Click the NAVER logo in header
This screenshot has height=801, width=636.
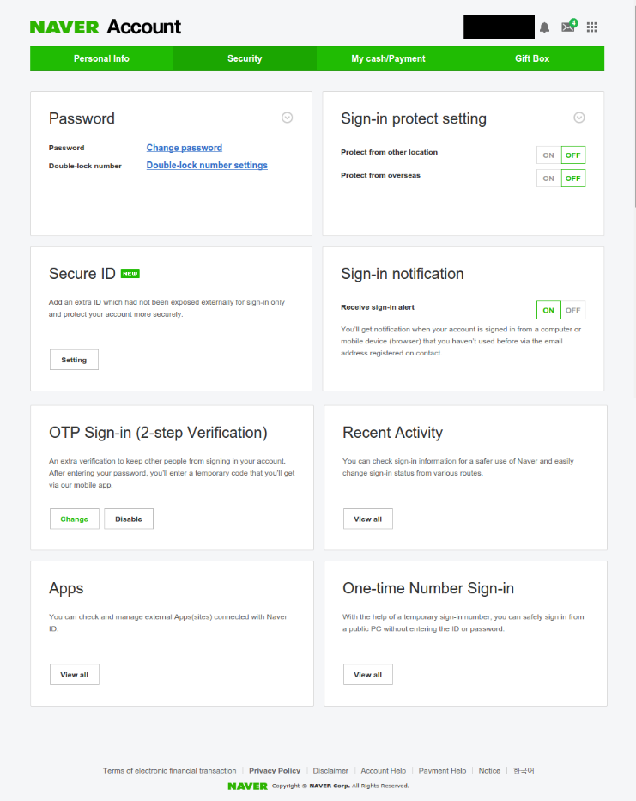pos(64,27)
